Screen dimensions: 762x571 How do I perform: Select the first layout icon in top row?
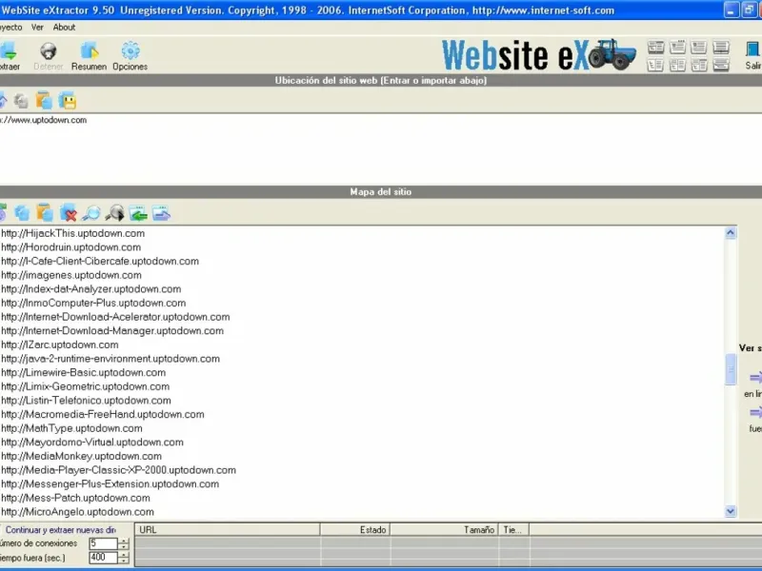[655, 48]
